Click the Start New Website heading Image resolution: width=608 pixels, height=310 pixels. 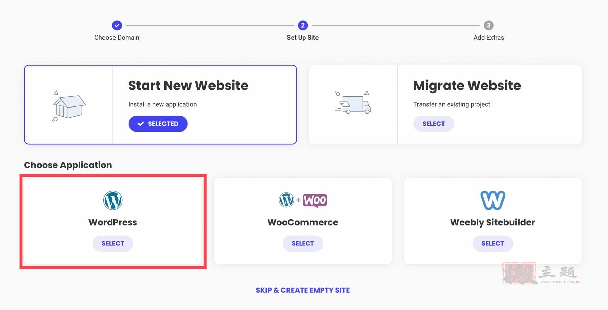(188, 85)
